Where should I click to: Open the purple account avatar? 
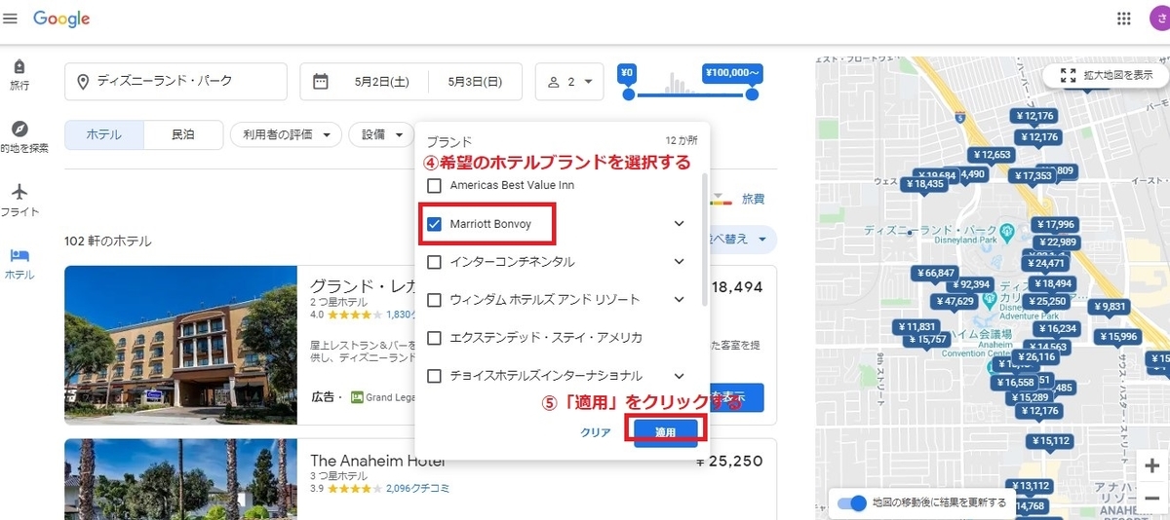coord(1158,19)
